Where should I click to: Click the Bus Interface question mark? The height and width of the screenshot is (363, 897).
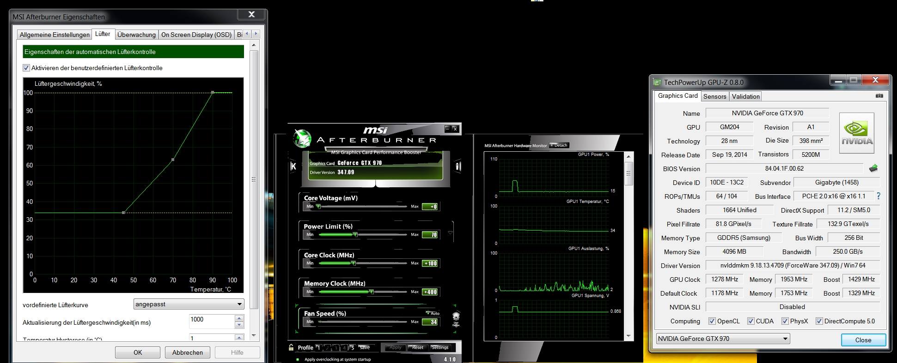coord(879,196)
